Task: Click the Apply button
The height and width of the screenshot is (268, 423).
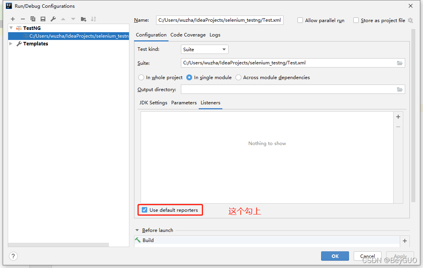Action: (400, 256)
